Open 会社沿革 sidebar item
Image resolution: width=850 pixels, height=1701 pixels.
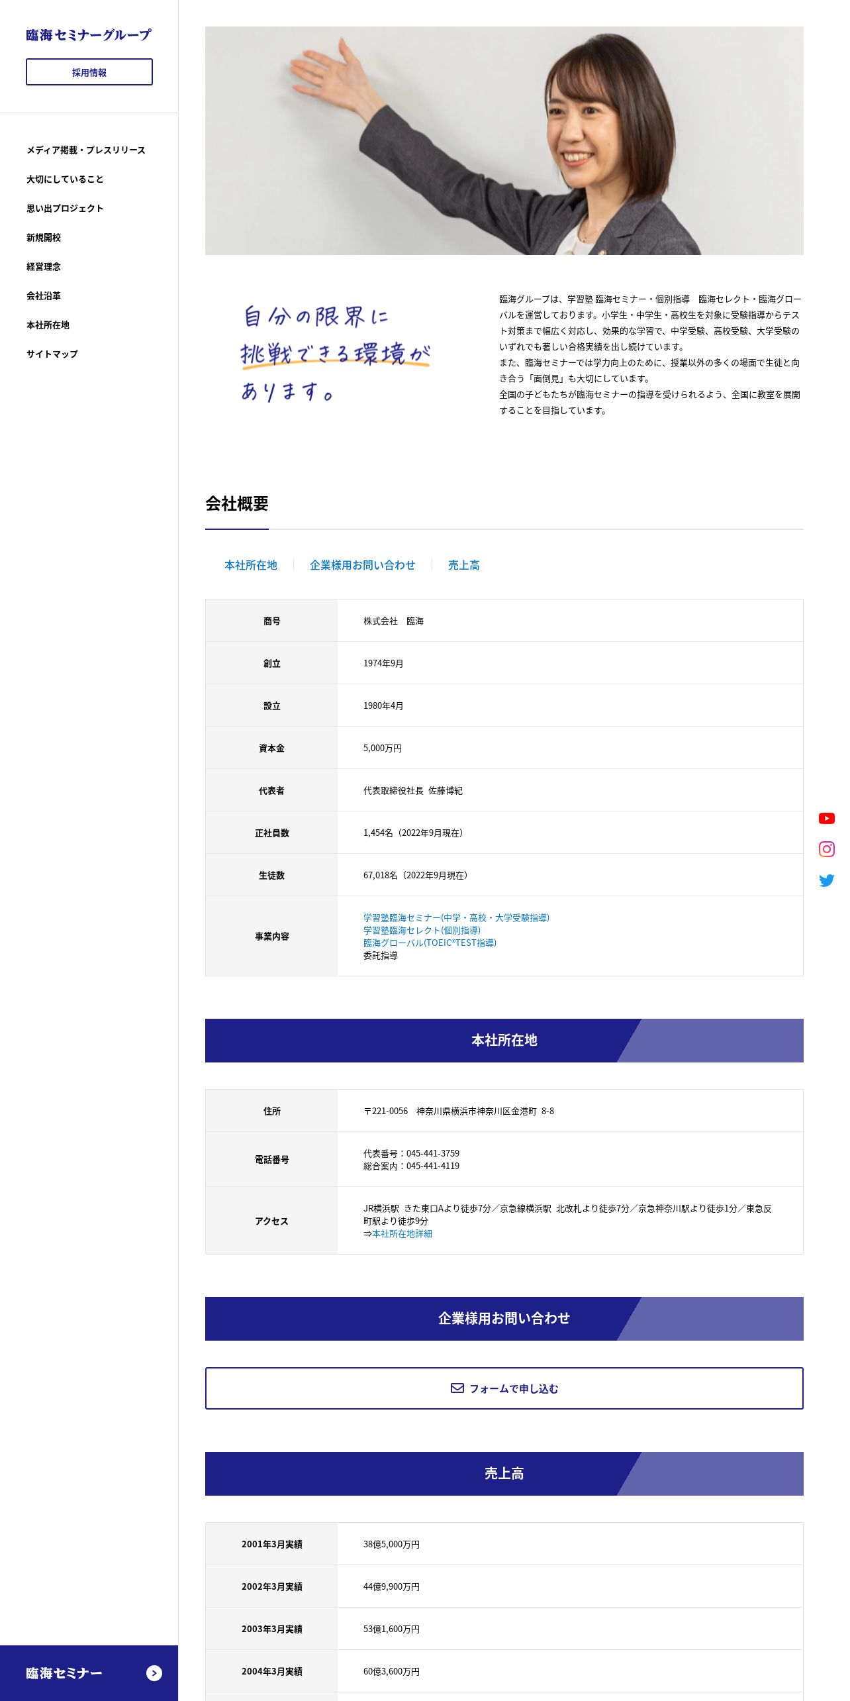coord(44,296)
